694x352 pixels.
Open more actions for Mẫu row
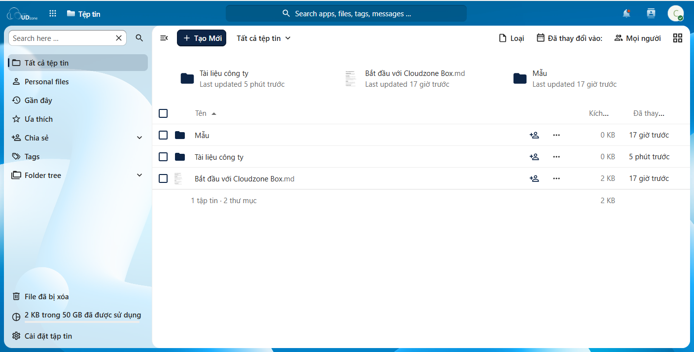[x=556, y=135]
